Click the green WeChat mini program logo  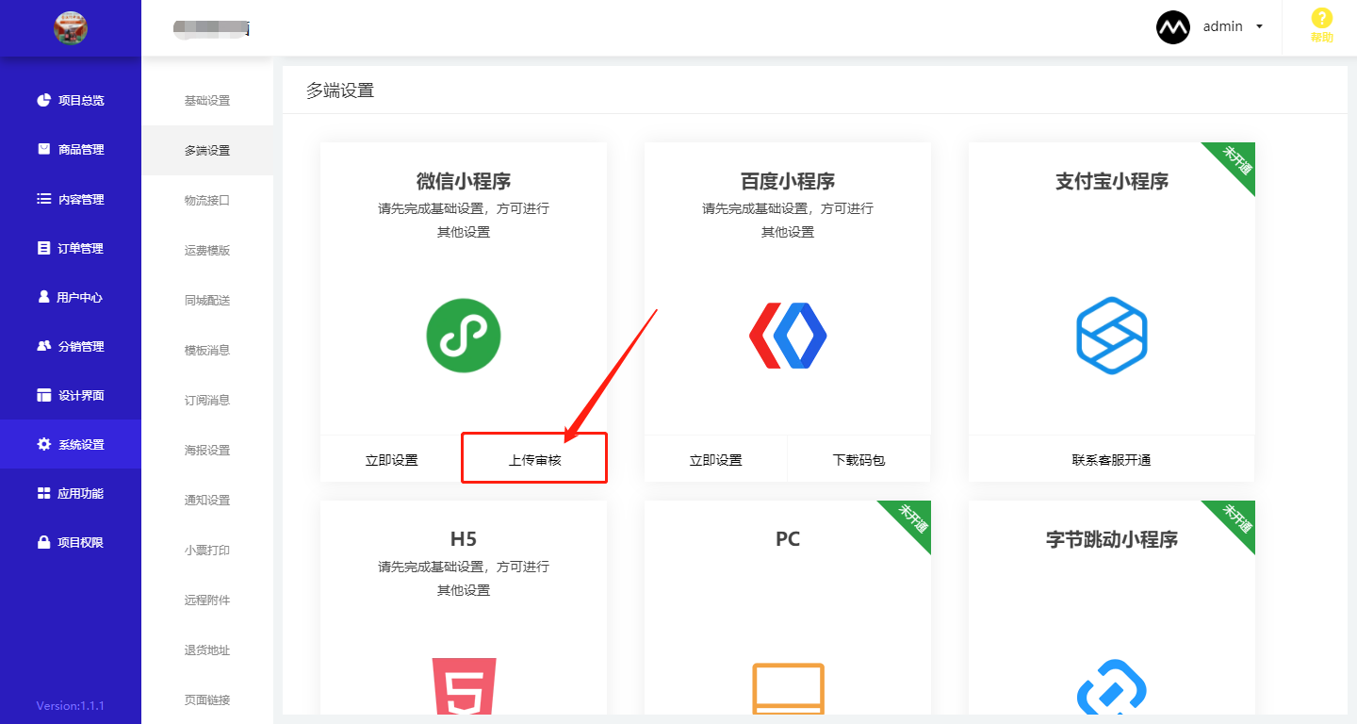(464, 335)
